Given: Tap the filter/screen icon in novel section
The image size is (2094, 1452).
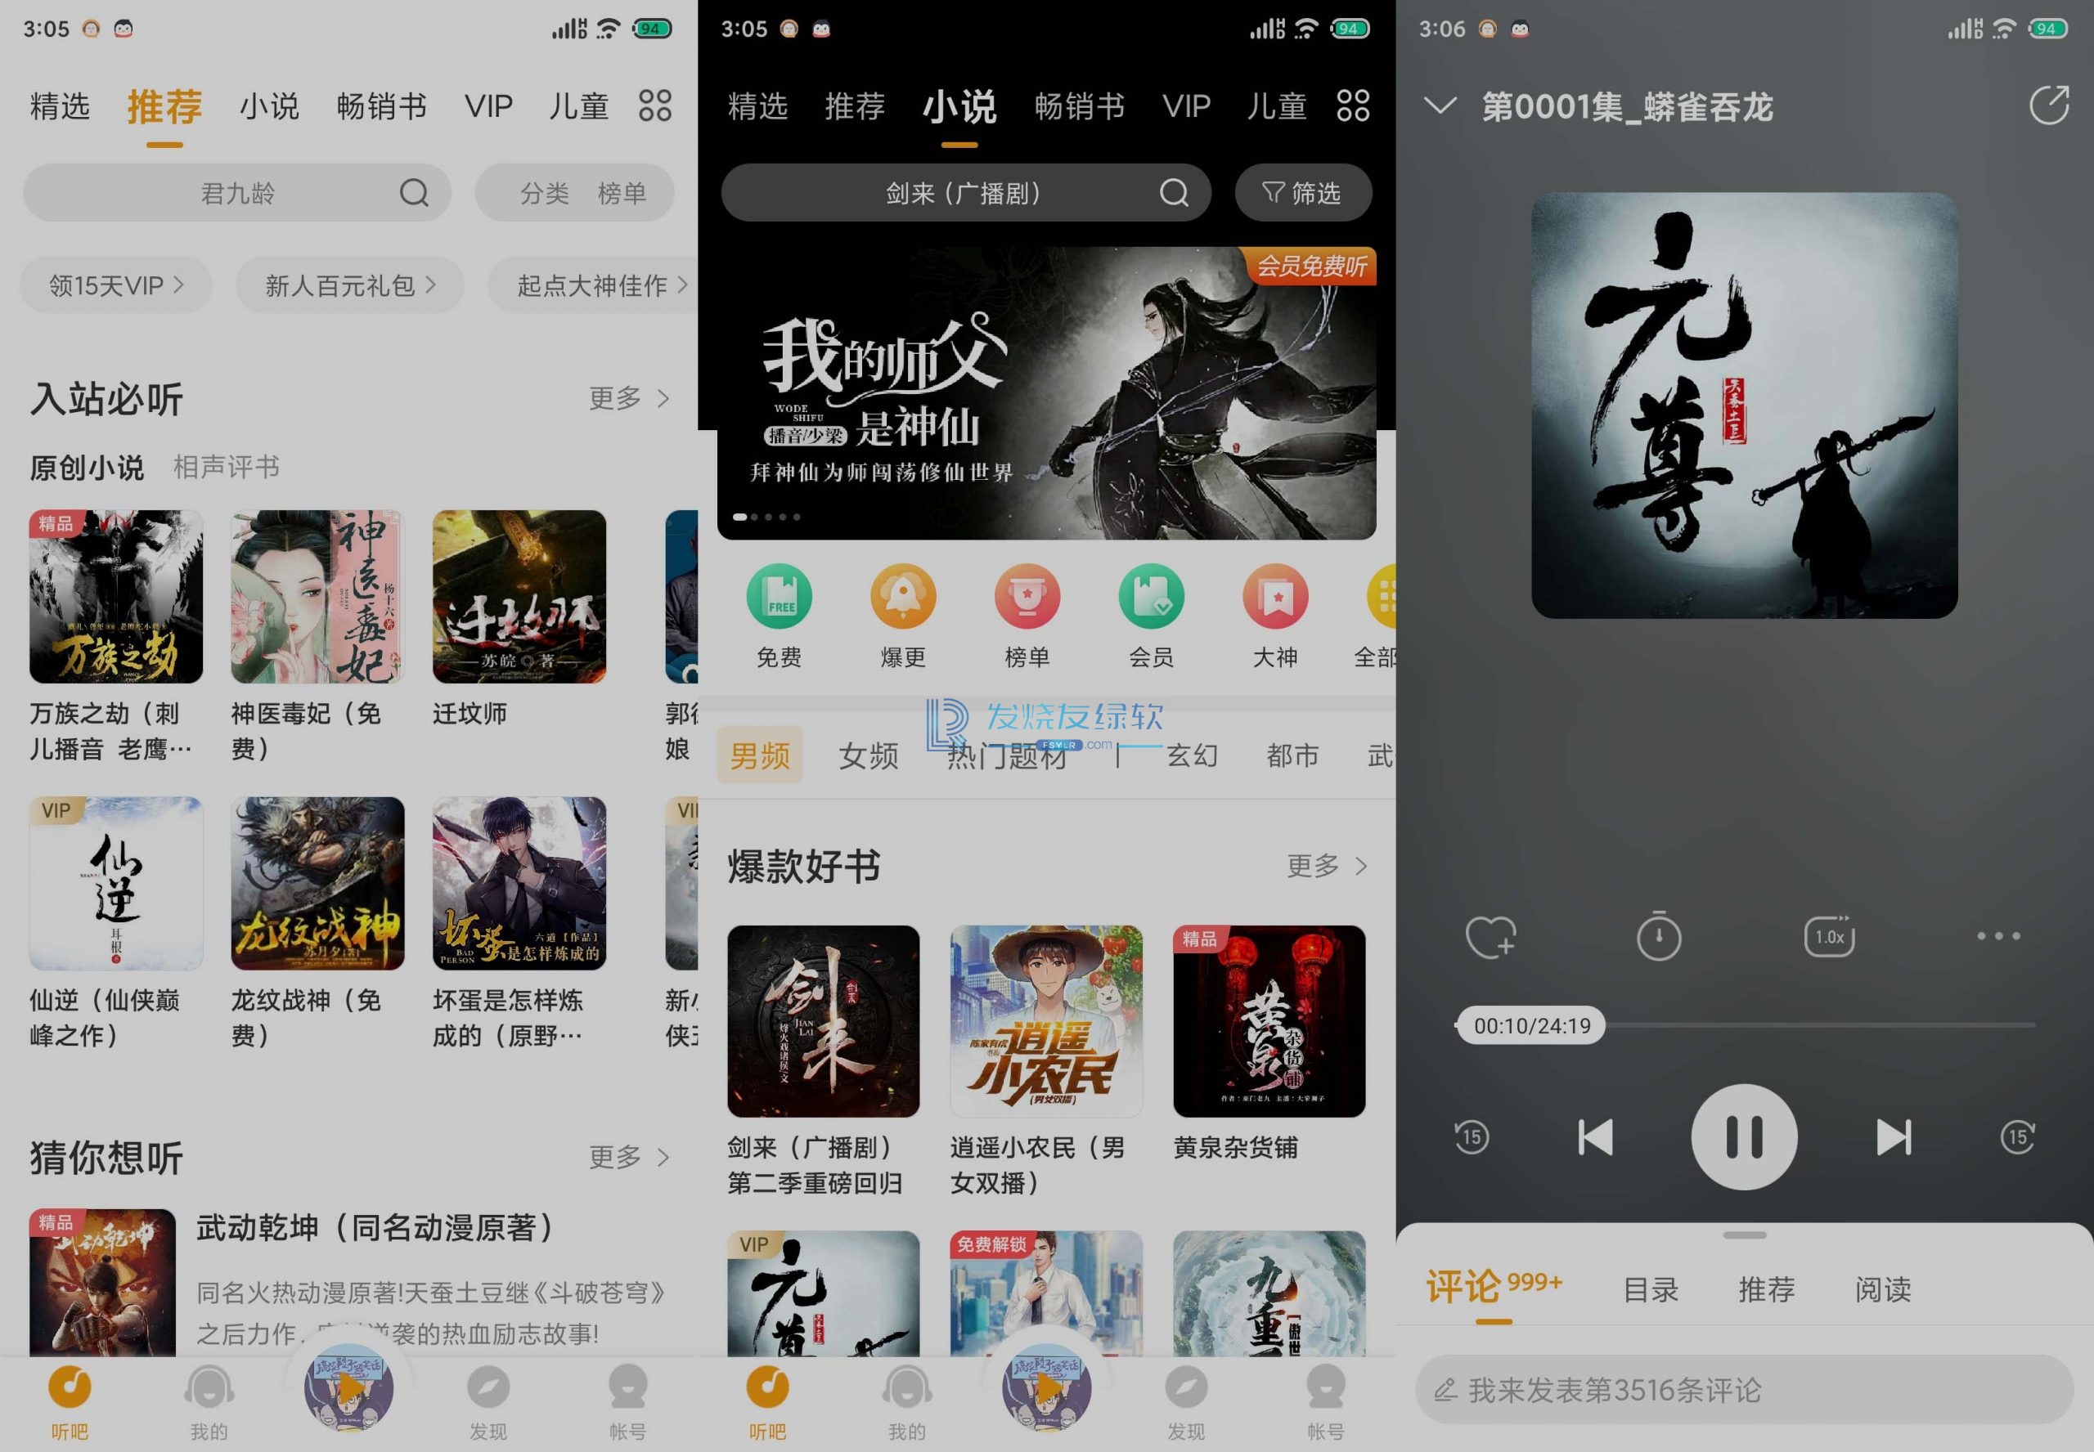Looking at the screenshot, I should coord(1305,194).
